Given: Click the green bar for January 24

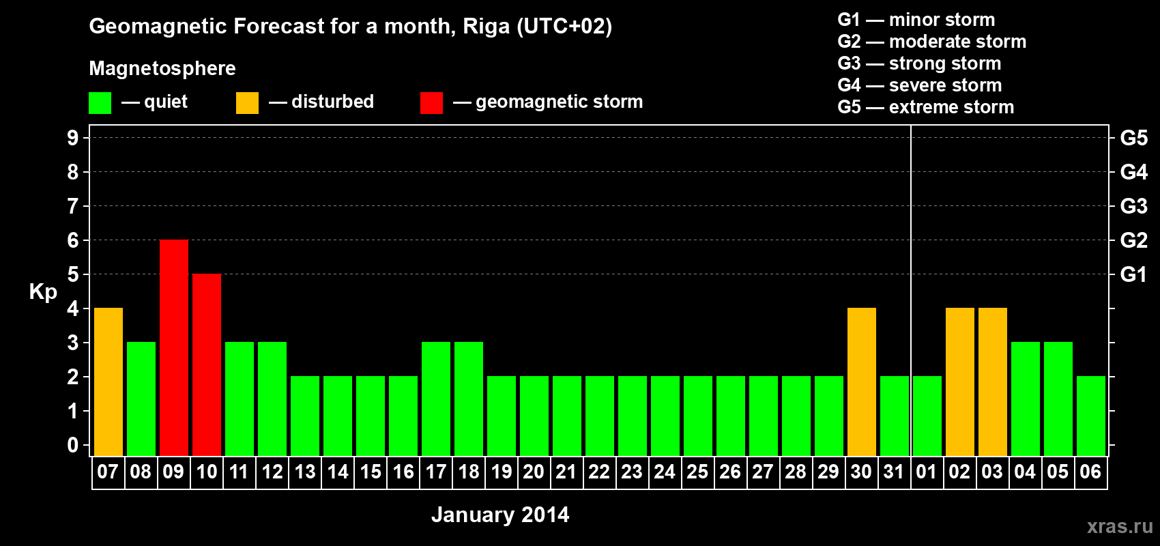Looking at the screenshot, I should (x=665, y=416).
